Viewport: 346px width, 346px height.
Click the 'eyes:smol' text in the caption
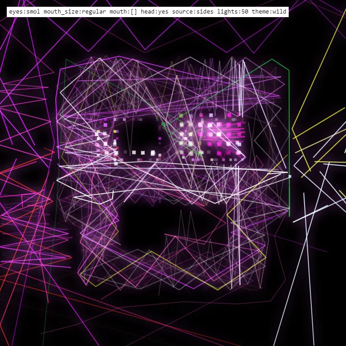coord(24,11)
